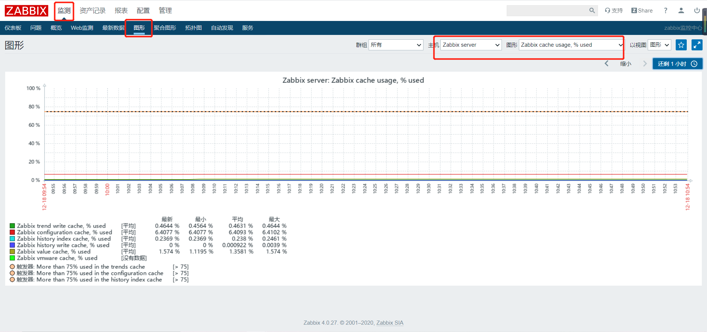Click the '100 %' y-axis label

click(x=33, y=88)
